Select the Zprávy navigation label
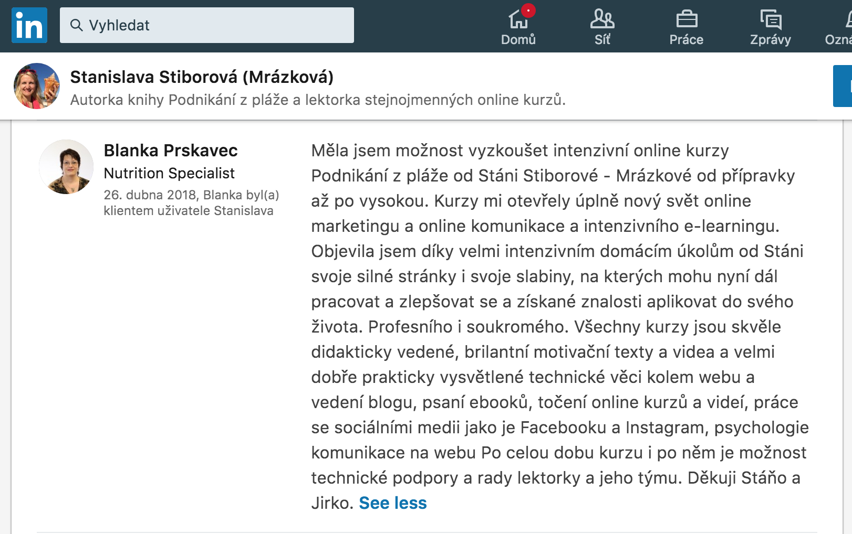This screenshot has height=534, width=852. click(771, 40)
